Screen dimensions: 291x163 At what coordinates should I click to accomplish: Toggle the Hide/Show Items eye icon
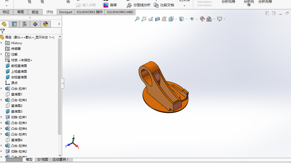click(192, 19)
